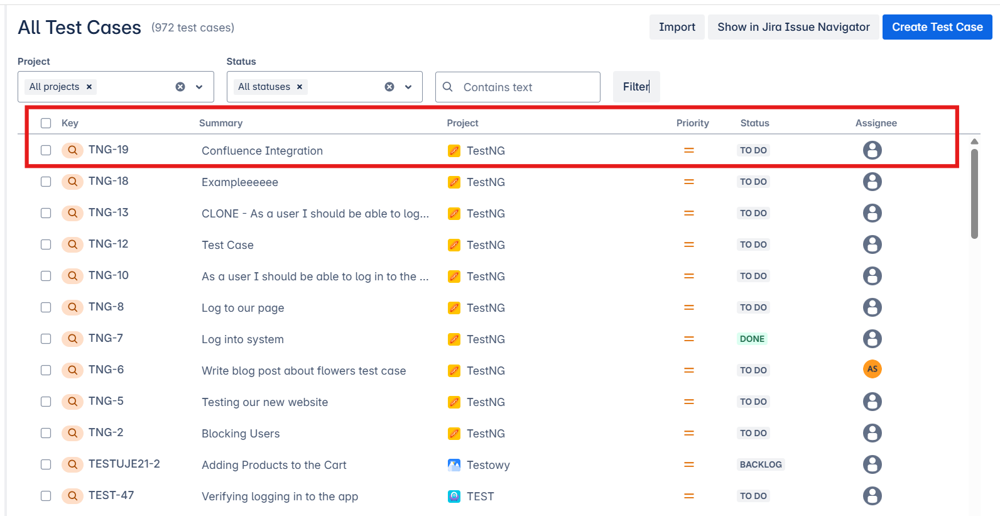Click the Testing our new website summary
Image resolution: width=1000 pixels, height=516 pixels.
pyautogui.click(x=264, y=402)
